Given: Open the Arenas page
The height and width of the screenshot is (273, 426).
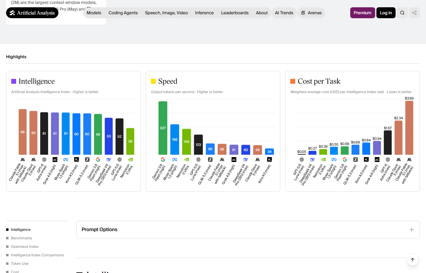Looking at the screenshot, I should coord(311,13).
